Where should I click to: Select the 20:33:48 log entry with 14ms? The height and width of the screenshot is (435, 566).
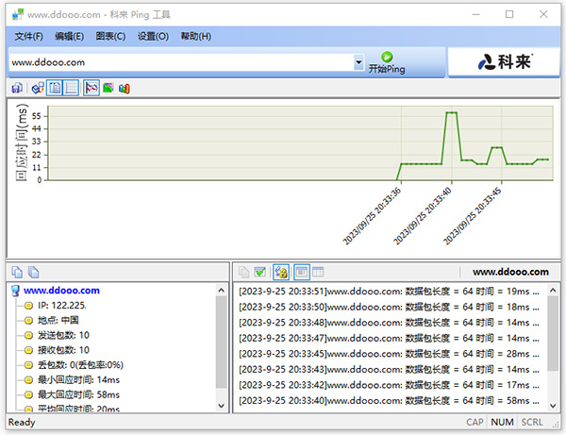[389, 323]
